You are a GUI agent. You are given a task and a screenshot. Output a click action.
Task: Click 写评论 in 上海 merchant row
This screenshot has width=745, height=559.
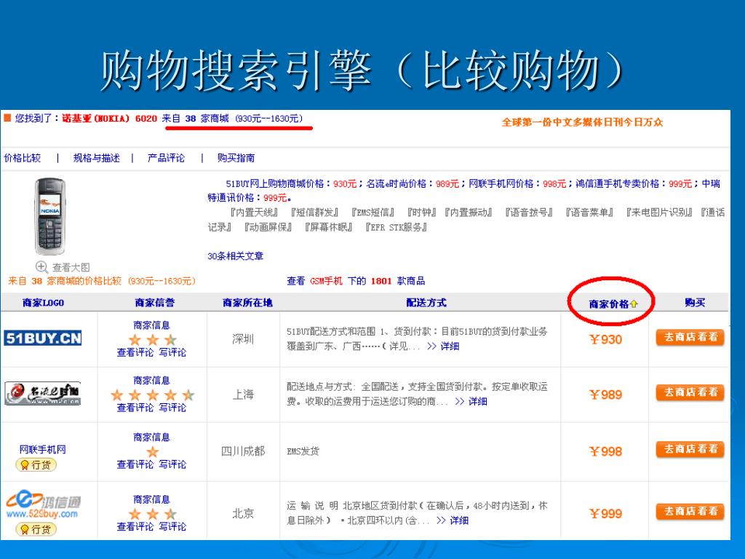coord(172,408)
